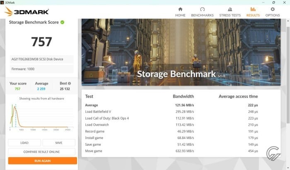Click the scrollbar down arrow
This screenshot has height=170, width=290.
point(288,168)
